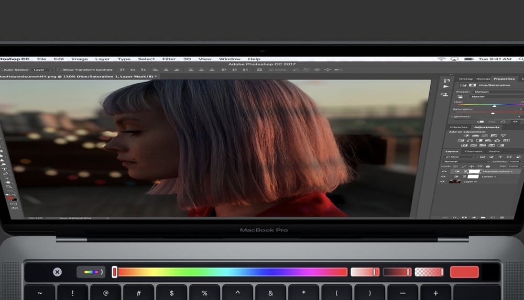Image resolution: width=524 pixels, height=300 pixels.
Task: Select the Hue/Saturation 1 layer mask thumbnail
Action: point(474,171)
